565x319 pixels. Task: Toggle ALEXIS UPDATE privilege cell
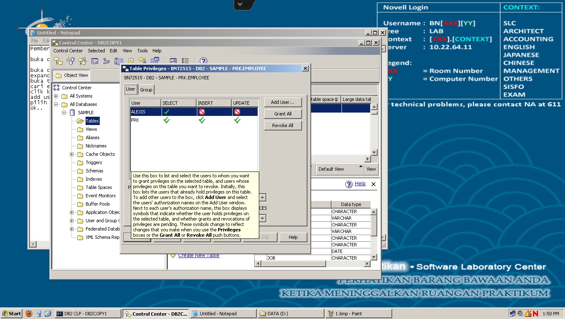click(245, 112)
